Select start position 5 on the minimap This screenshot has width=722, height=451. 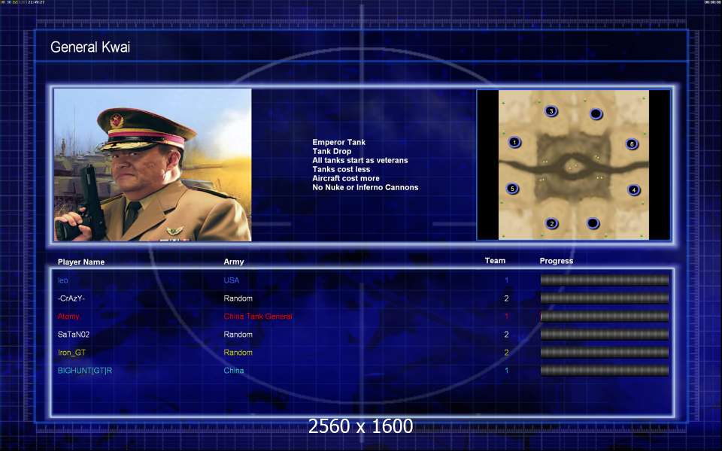pos(512,188)
